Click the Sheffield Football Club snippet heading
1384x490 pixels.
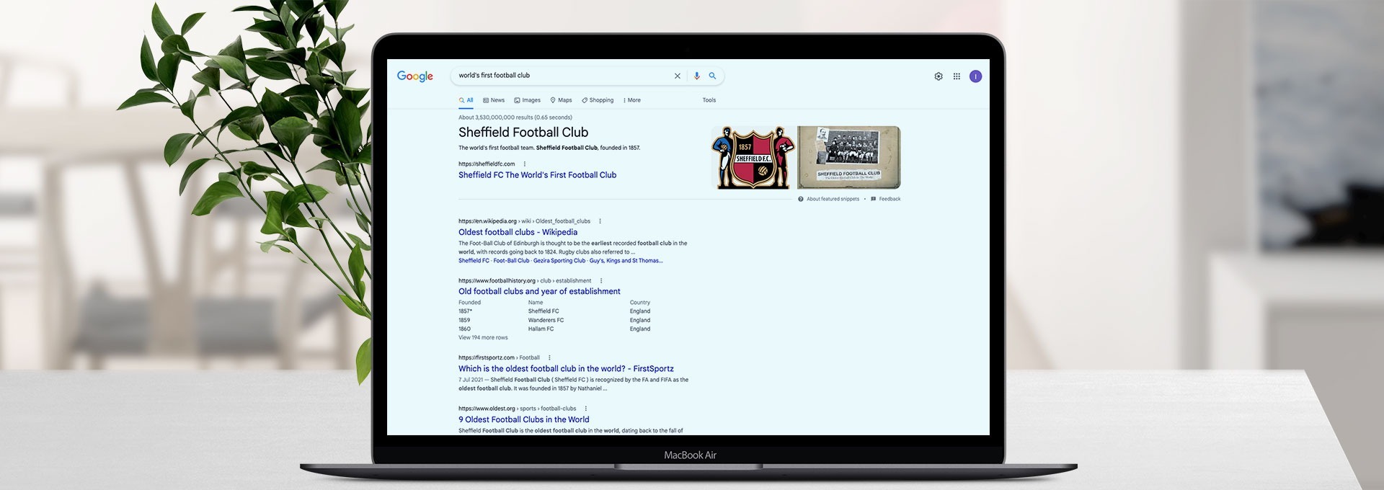pyautogui.click(x=523, y=133)
